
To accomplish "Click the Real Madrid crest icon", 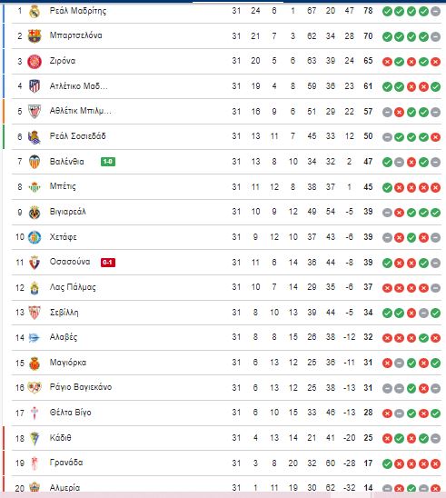I will (35, 12).
